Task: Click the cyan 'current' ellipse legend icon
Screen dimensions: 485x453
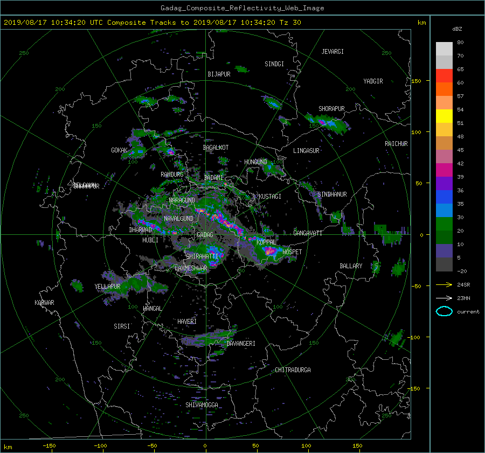Action: tap(444, 311)
